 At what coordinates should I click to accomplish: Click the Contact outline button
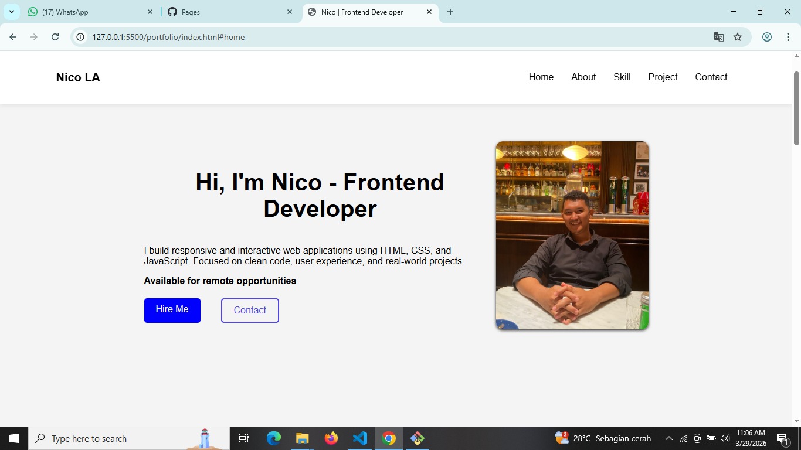[249, 310]
